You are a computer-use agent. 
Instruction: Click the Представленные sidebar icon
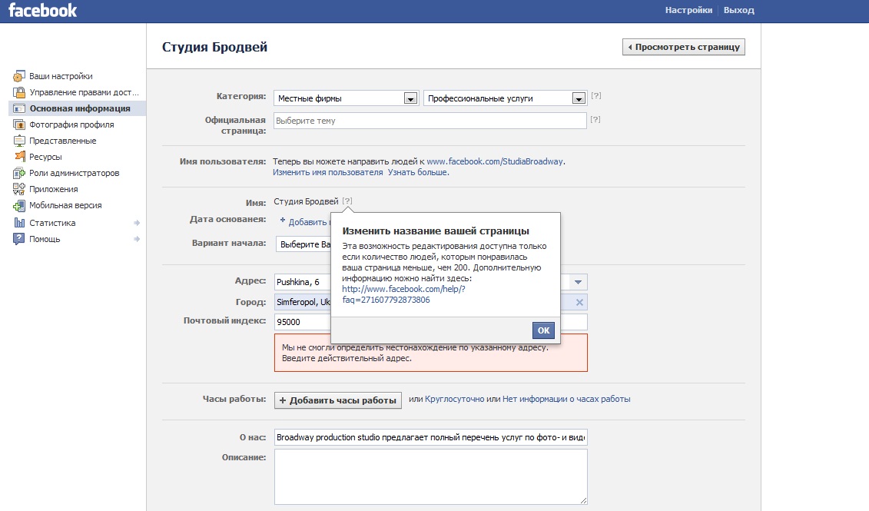[x=19, y=140]
